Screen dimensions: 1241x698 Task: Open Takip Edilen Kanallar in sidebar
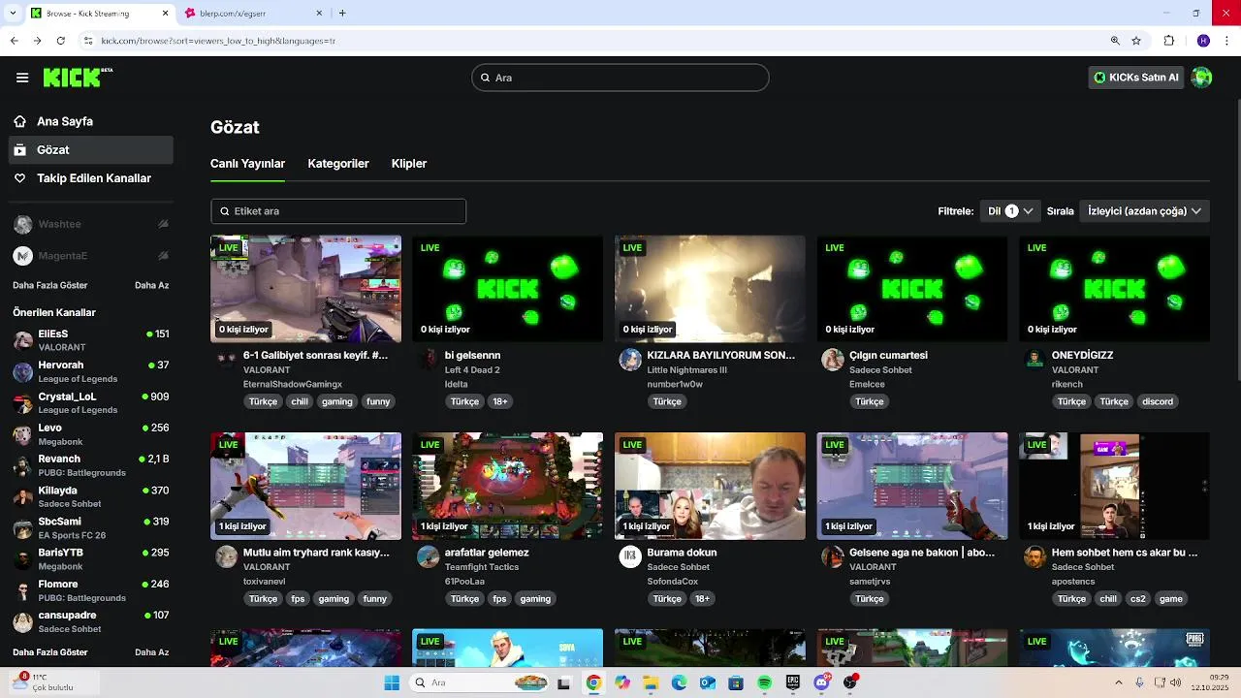[91, 178]
